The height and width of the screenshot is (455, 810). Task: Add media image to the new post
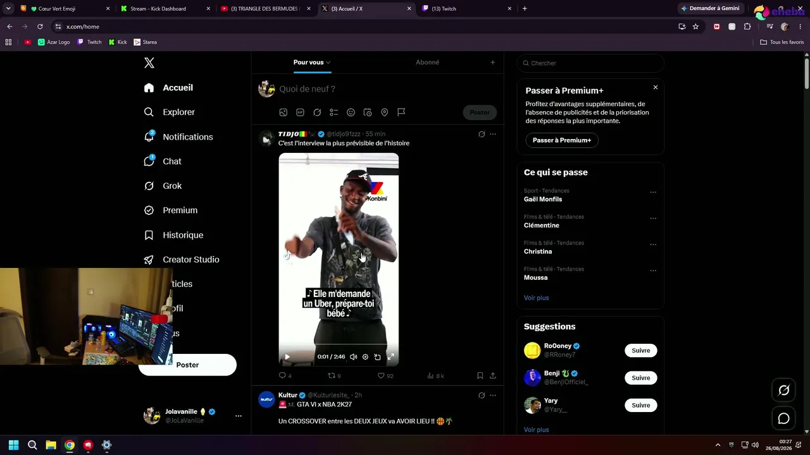coord(283,112)
